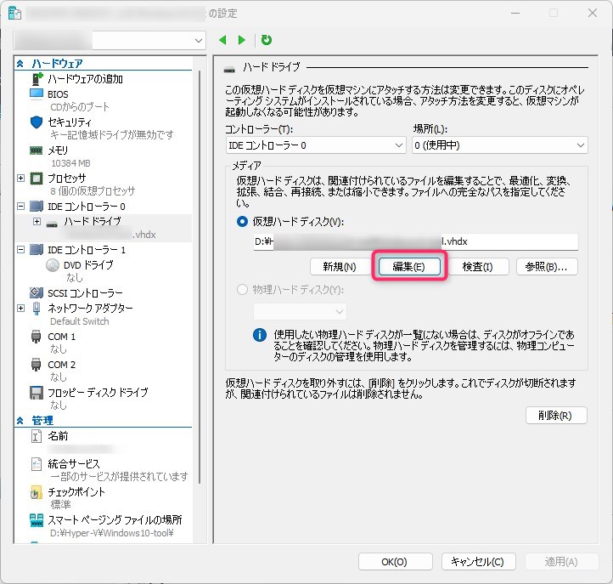Click the green refresh icon in toolbar
613x584 pixels.
pyautogui.click(x=267, y=40)
